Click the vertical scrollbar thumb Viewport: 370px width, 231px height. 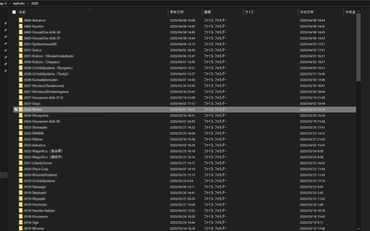(358, 47)
